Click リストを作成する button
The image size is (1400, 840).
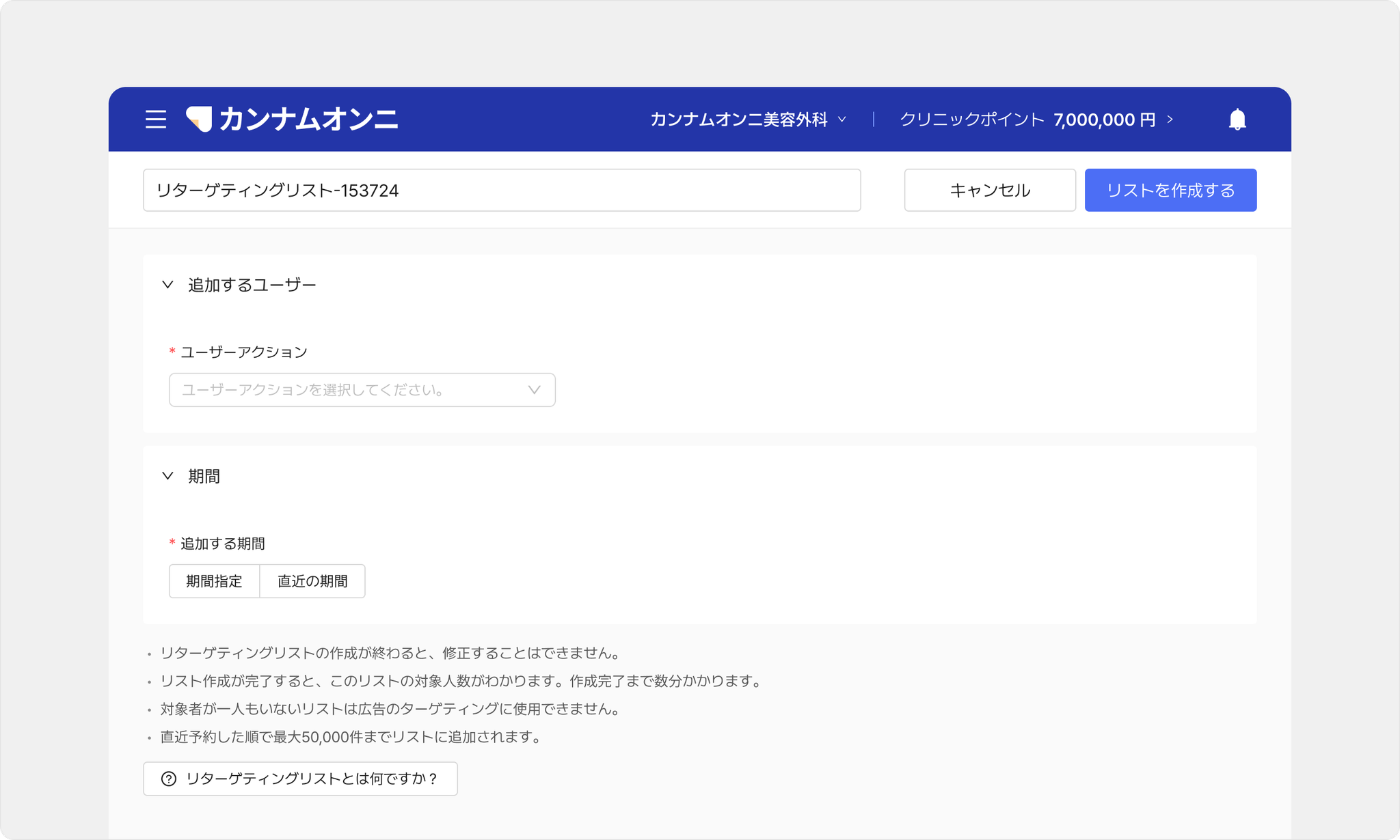[x=1170, y=190]
